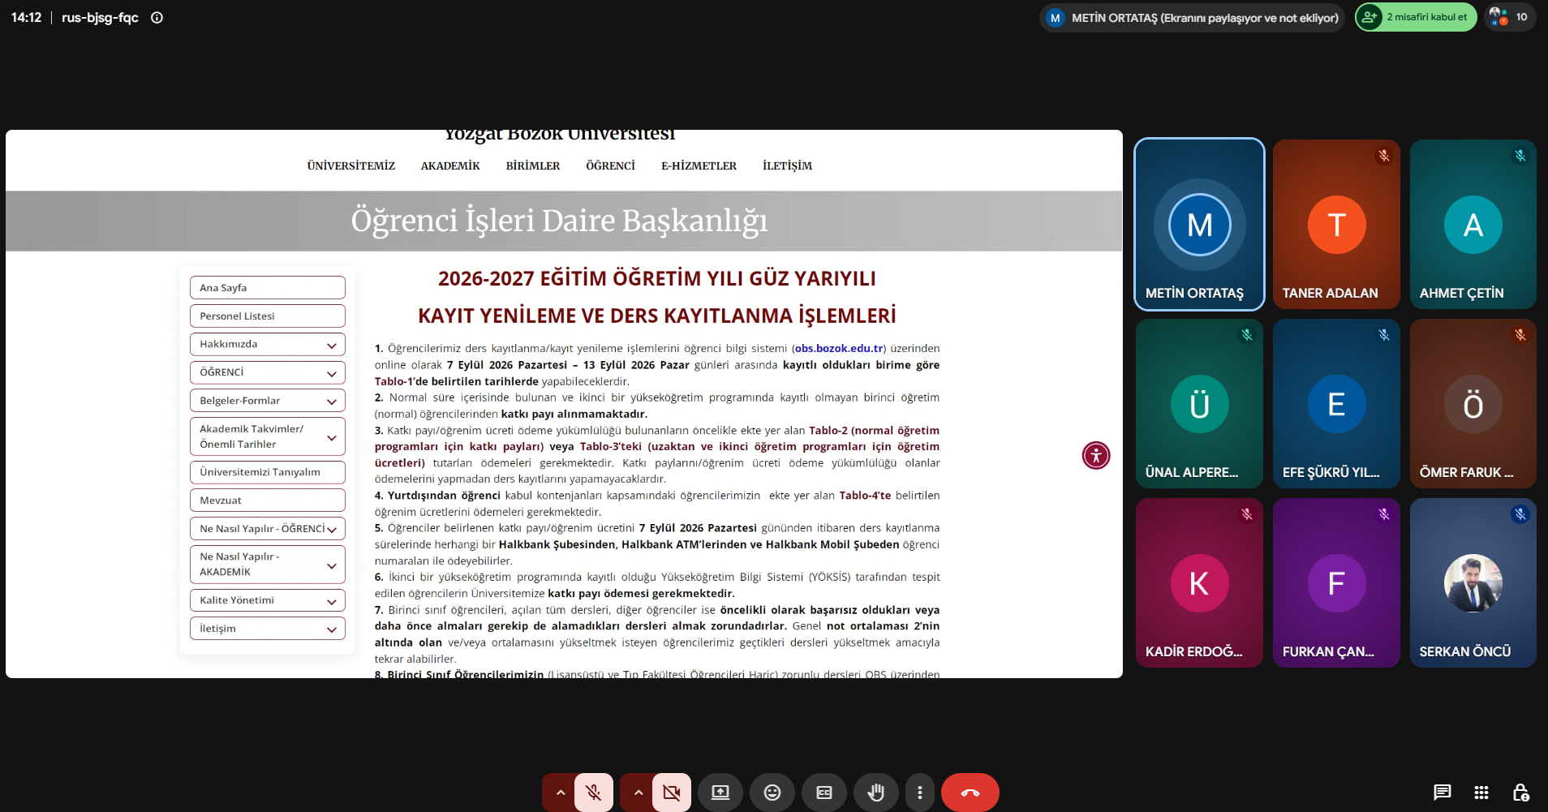Open the AKADEMİK menu item
The image size is (1548, 812).
450,165
